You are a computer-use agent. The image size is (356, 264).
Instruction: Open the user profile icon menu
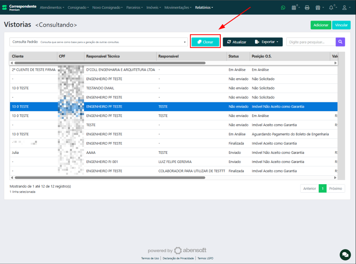(x=346, y=7)
